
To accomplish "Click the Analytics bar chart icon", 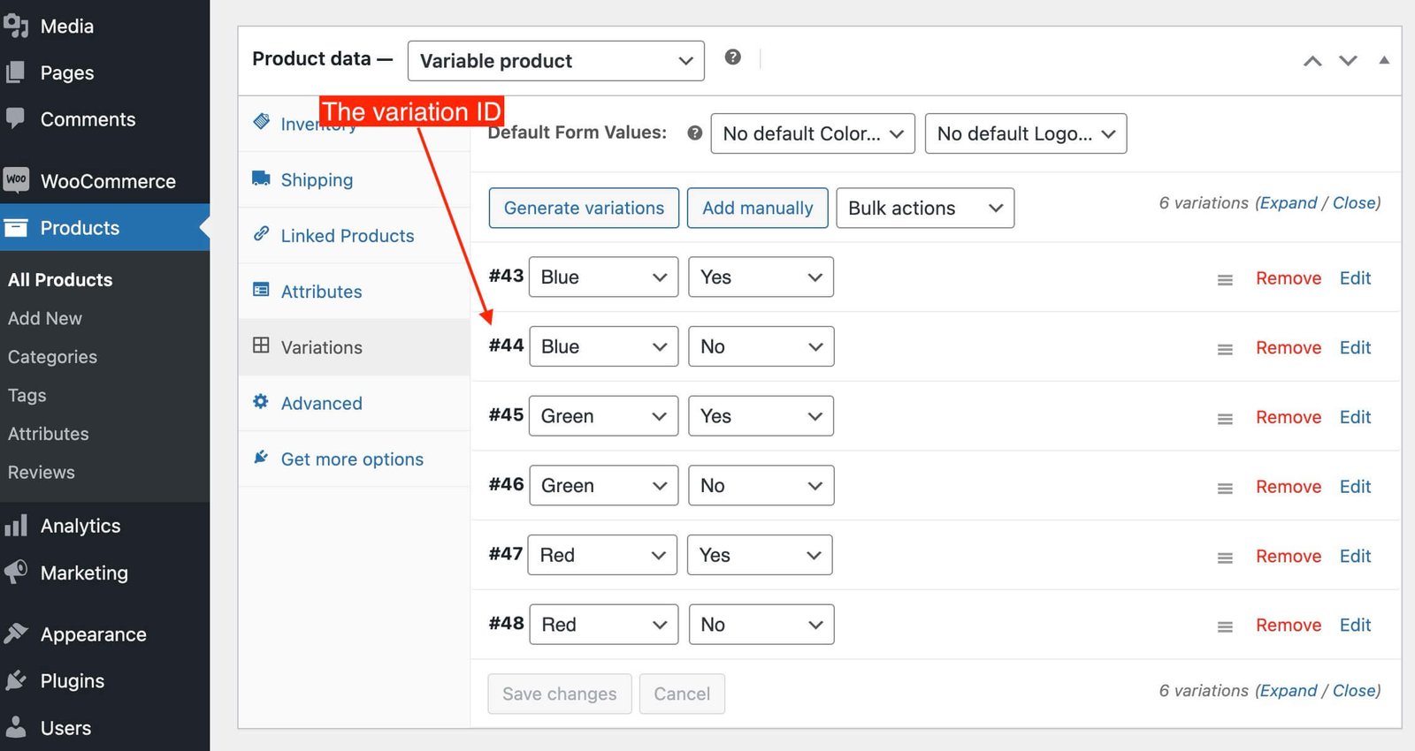I will tap(16, 526).
